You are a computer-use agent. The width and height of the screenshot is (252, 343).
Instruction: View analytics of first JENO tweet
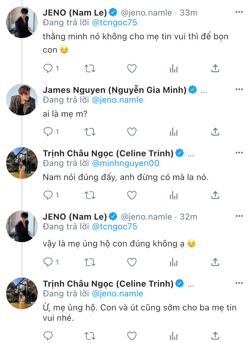coord(173,69)
